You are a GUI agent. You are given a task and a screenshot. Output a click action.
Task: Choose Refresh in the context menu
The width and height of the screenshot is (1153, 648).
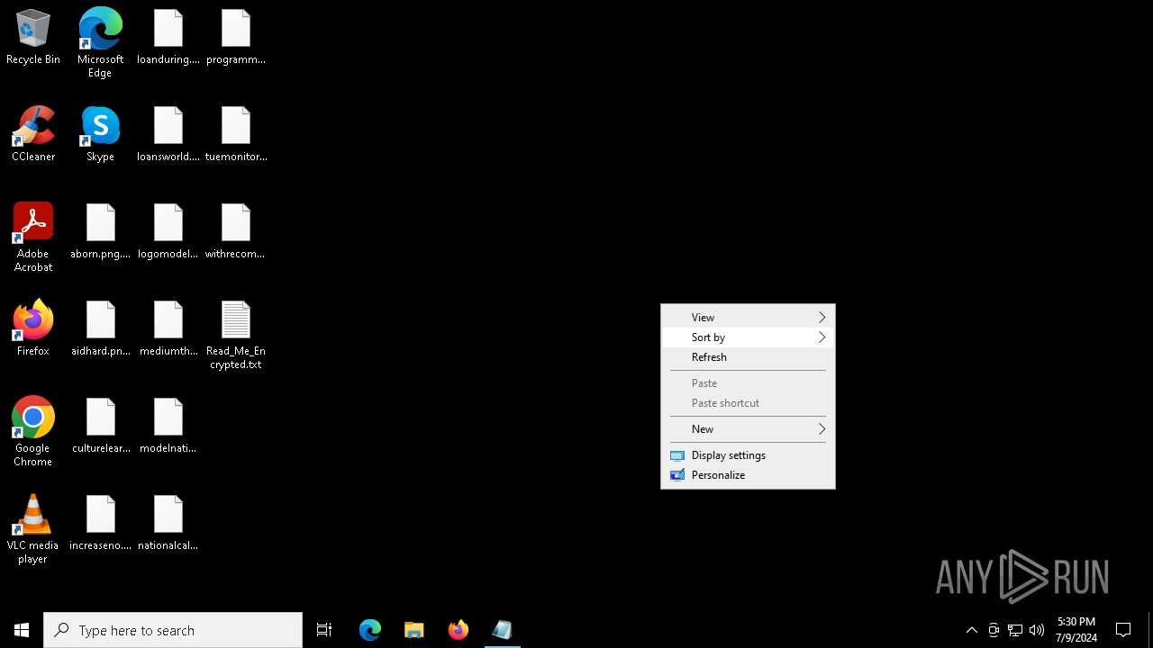tap(748, 356)
